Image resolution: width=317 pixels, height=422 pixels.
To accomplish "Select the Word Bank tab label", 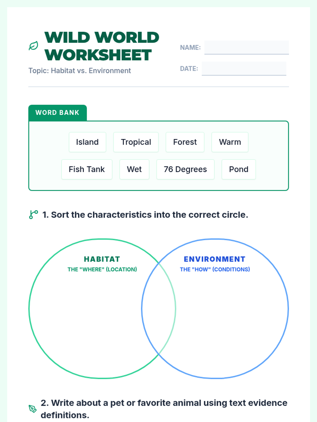I will (x=57, y=113).
